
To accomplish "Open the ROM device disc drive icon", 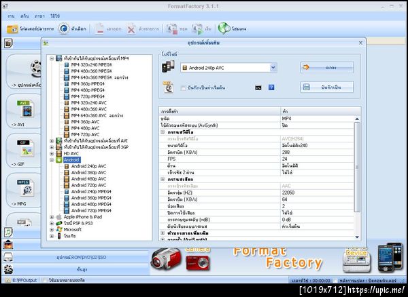I will point(8,257).
